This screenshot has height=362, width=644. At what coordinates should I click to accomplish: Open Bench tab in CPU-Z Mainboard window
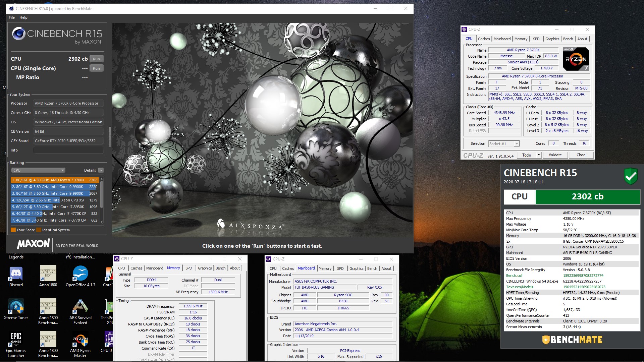(x=372, y=268)
